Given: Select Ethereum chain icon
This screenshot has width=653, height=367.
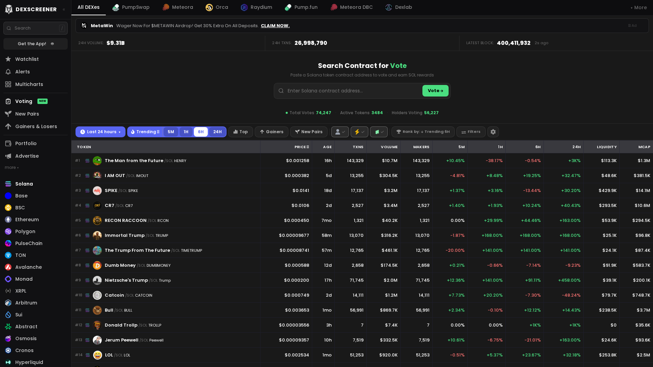Looking at the screenshot, I should tap(8, 220).
